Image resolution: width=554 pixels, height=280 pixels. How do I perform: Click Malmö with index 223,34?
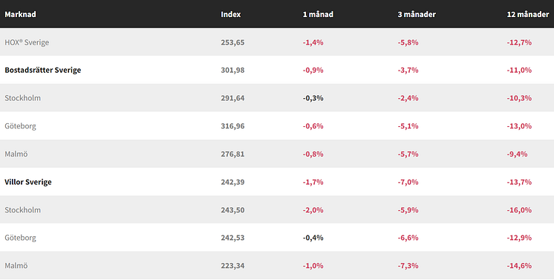[16, 266]
